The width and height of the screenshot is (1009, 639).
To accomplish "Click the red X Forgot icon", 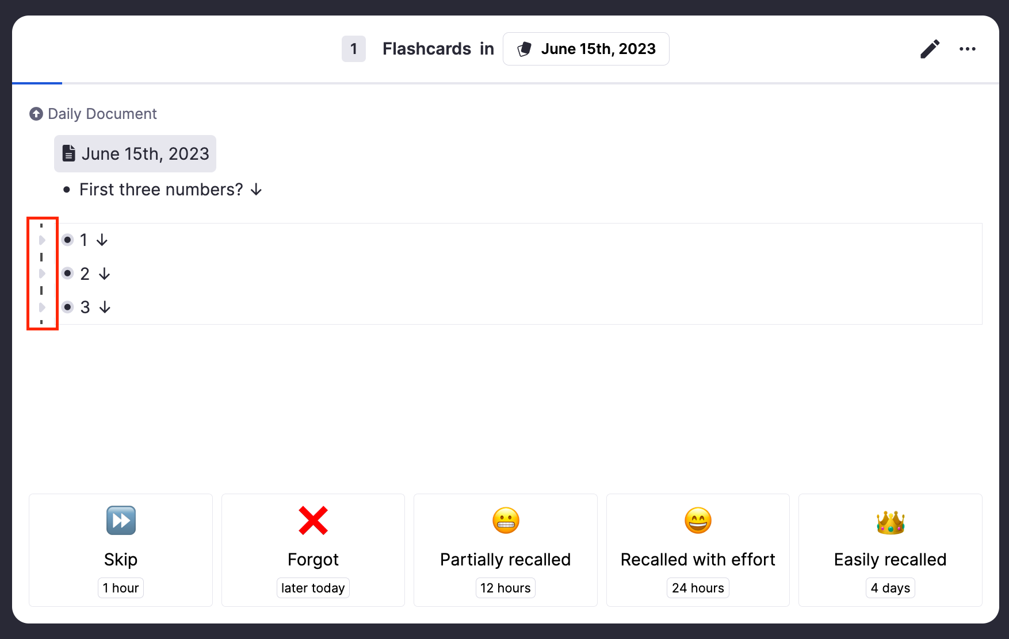I will tap(313, 521).
